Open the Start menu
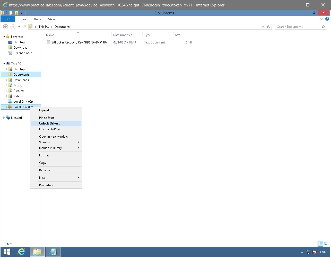 click(x=6, y=252)
